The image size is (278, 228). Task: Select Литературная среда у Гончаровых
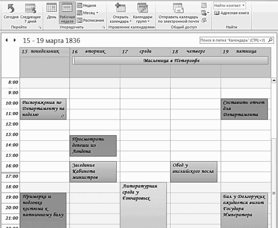[143, 205]
